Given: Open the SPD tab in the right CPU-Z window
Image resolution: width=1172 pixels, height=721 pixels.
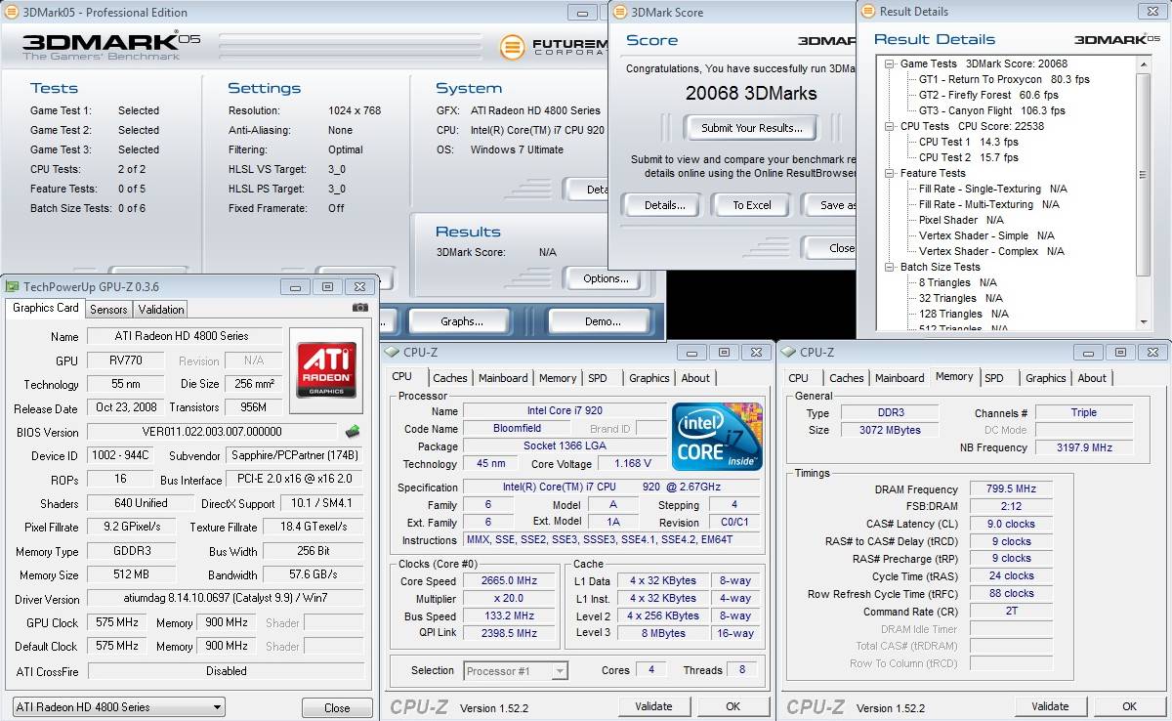Looking at the screenshot, I should coord(994,378).
